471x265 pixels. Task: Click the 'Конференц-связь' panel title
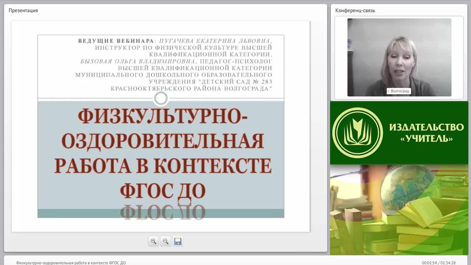click(x=355, y=10)
